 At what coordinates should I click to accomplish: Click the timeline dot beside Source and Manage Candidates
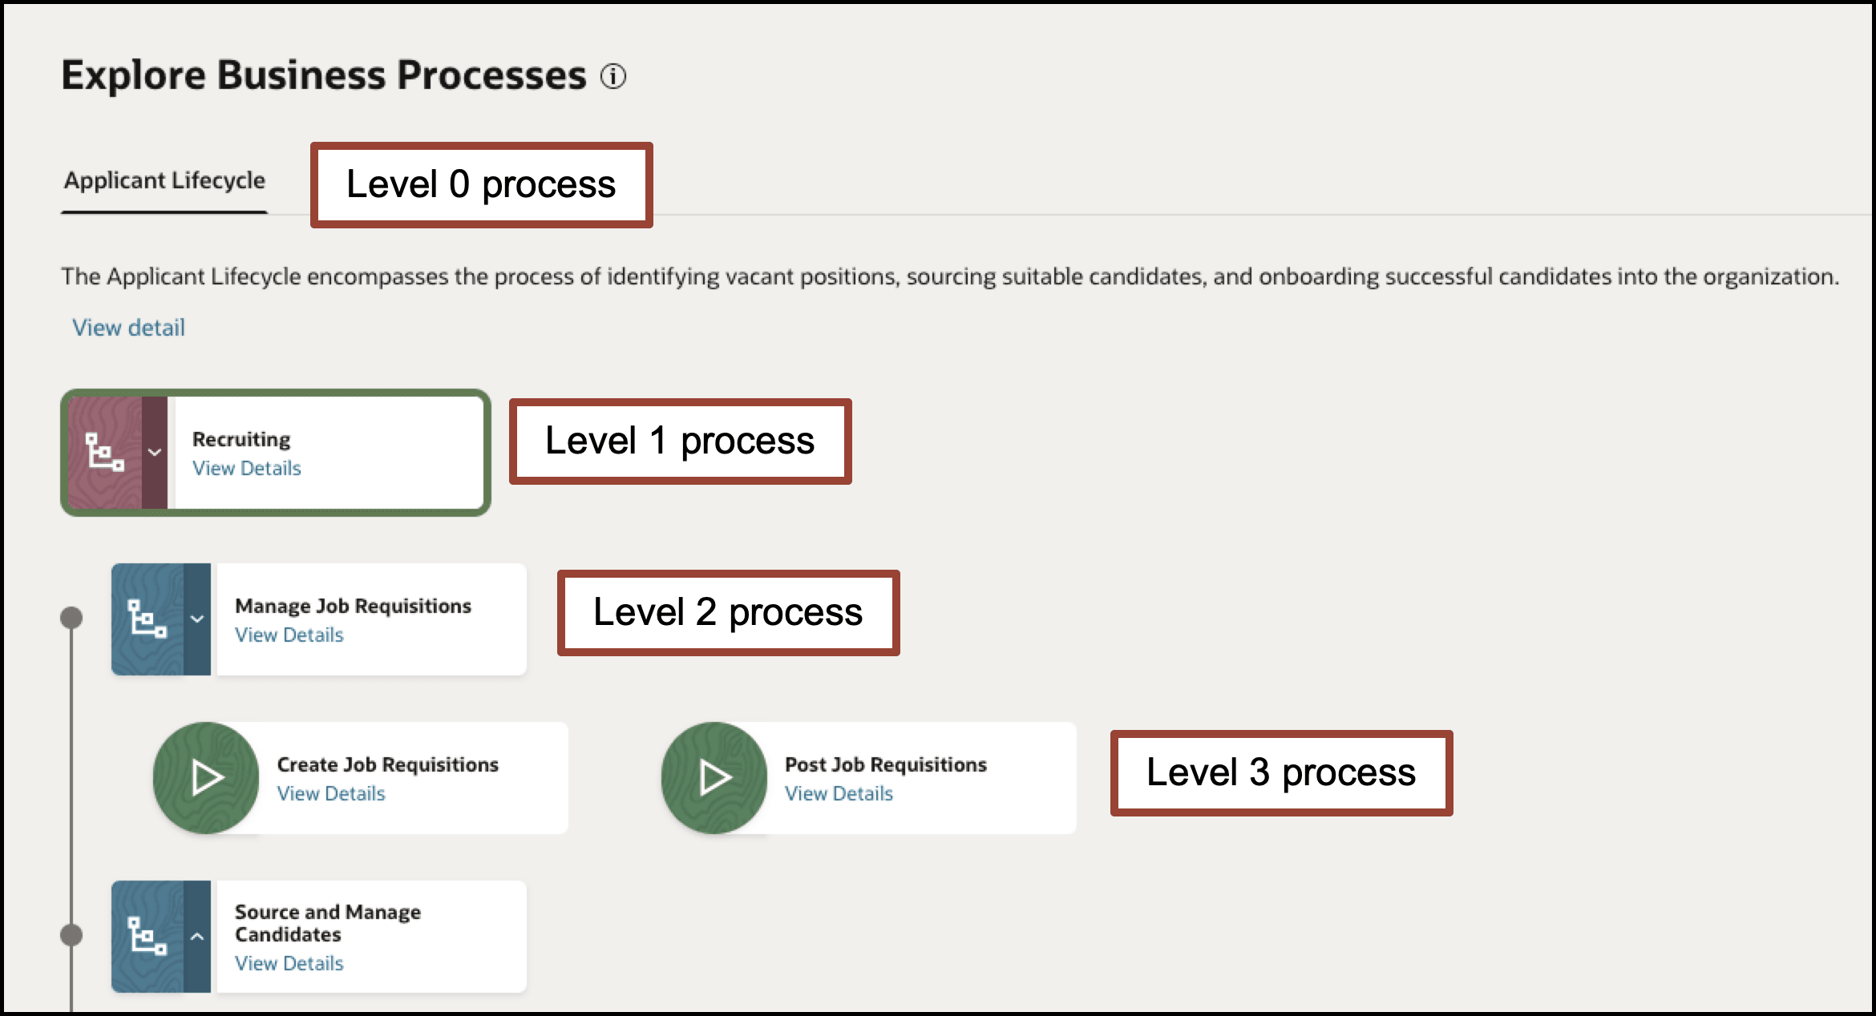coord(71,933)
